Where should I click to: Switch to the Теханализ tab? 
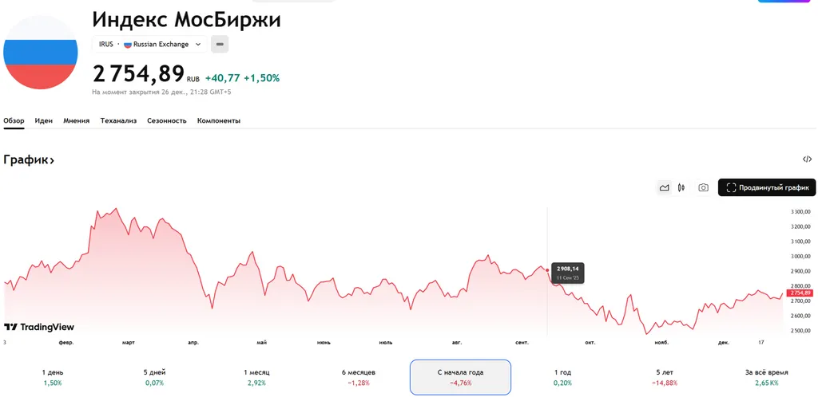click(x=118, y=120)
